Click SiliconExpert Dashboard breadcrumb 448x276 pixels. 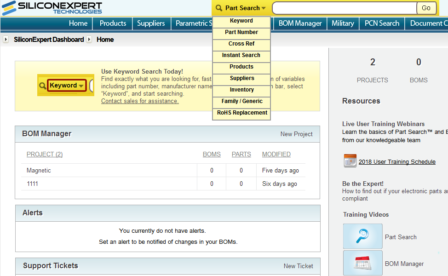(x=49, y=40)
